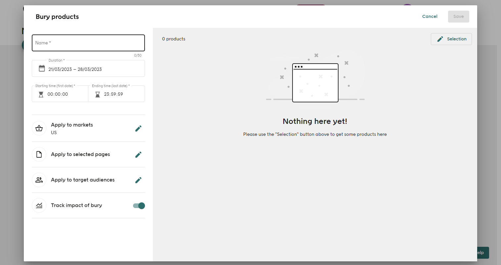Image resolution: width=501 pixels, height=265 pixels.
Task: Click the Nothing here yet heading
Action: coord(315,121)
